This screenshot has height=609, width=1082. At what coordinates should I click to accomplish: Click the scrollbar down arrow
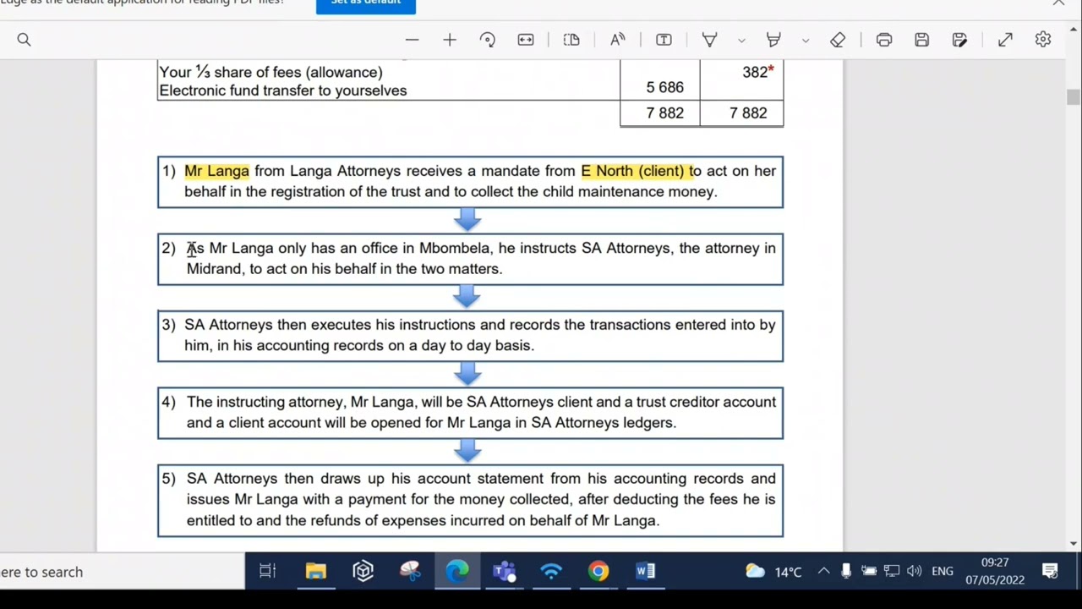click(x=1074, y=544)
